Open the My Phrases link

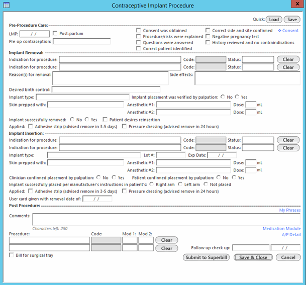click(290, 210)
